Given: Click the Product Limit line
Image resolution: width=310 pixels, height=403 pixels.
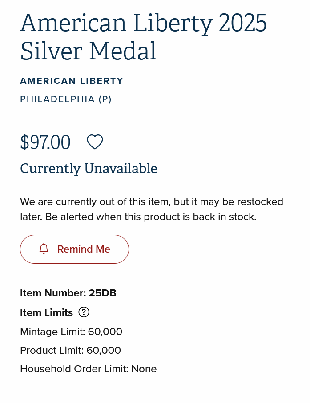Looking at the screenshot, I should point(70,351).
